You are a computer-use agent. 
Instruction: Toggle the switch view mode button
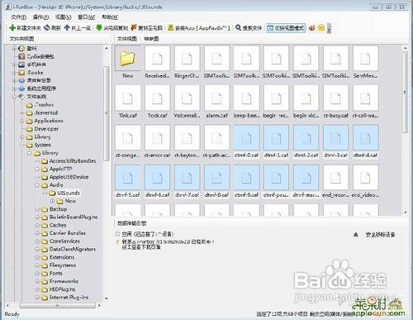(286, 28)
